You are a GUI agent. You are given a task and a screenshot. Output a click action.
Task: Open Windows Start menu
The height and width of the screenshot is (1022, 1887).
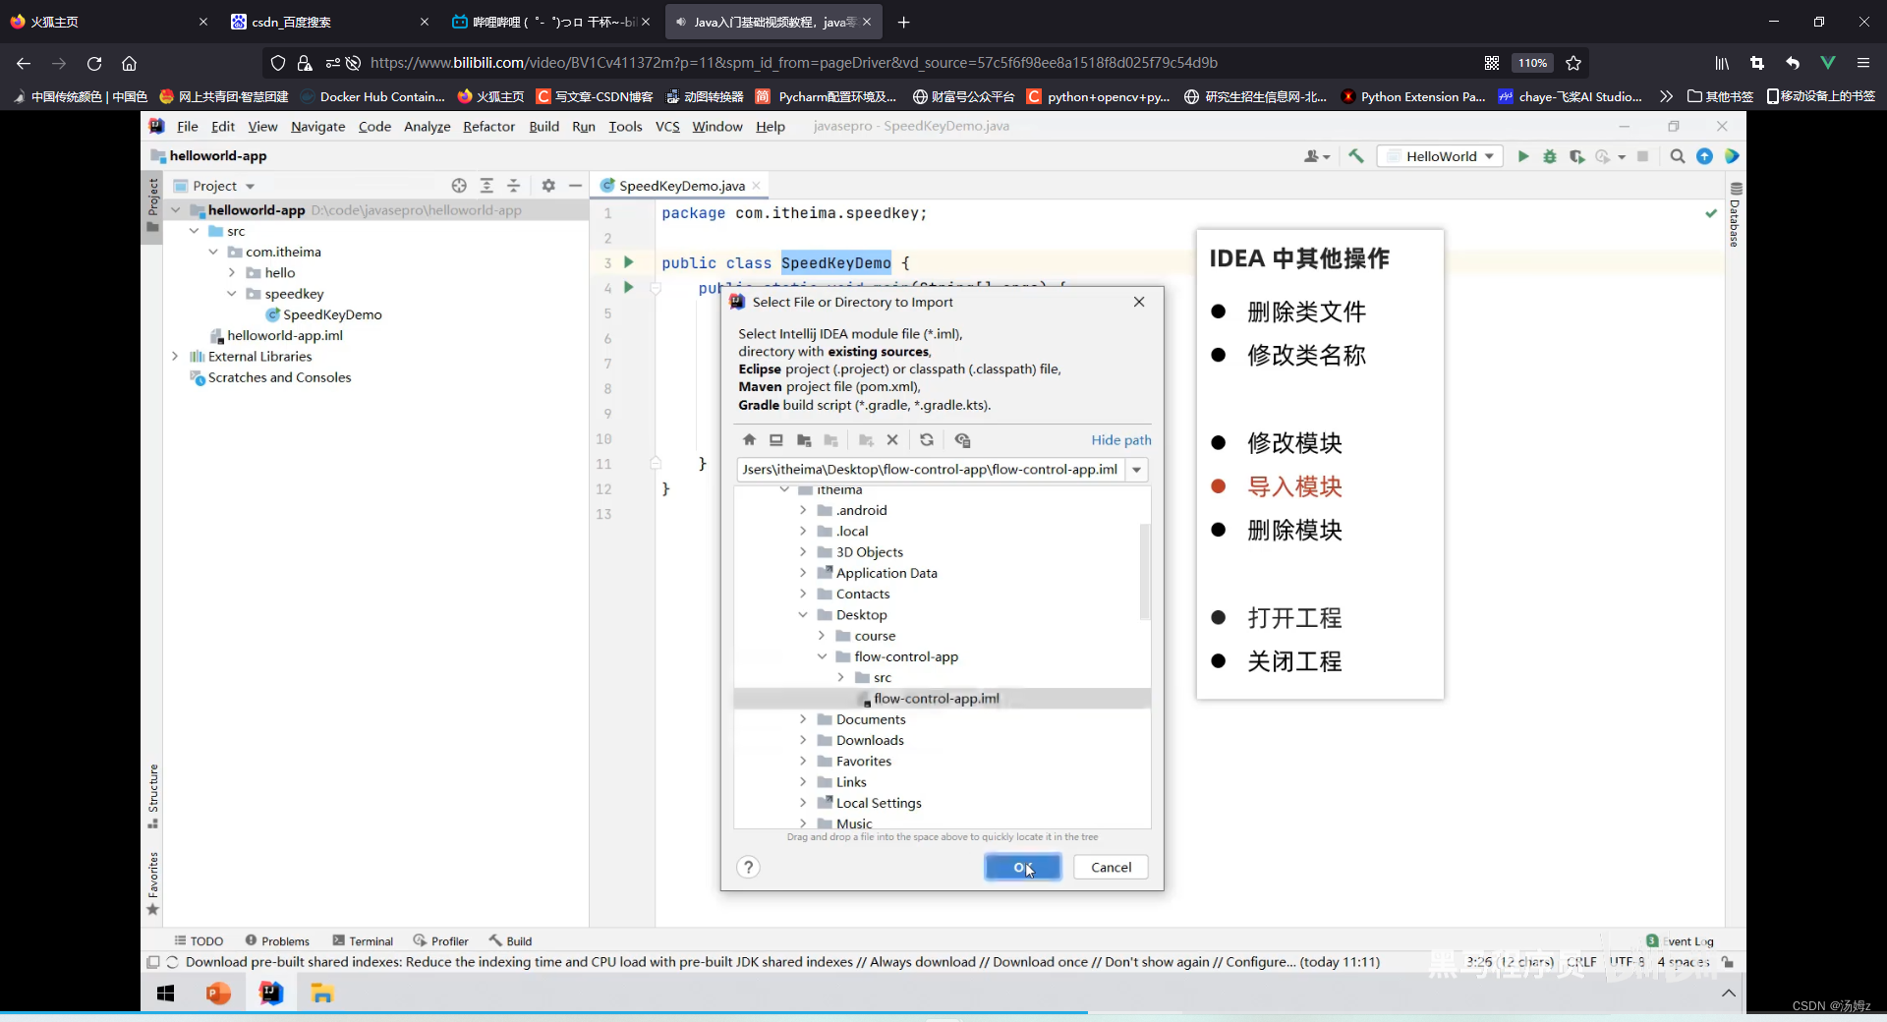pyautogui.click(x=166, y=994)
